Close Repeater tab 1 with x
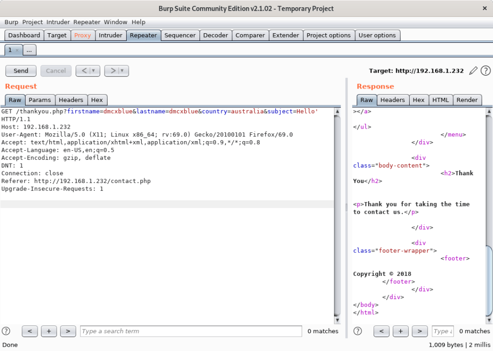The width and height of the screenshot is (493, 351). coord(17,50)
